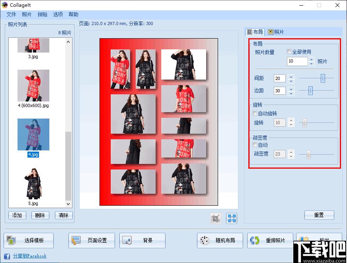Screen dimensions: 347x263
Task: Open the 选项 menu
Action: point(58,14)
